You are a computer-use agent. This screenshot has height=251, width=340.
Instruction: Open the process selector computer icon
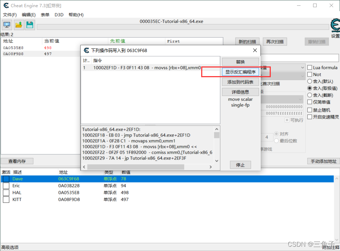pyautogui.click(x=7, y=25)
